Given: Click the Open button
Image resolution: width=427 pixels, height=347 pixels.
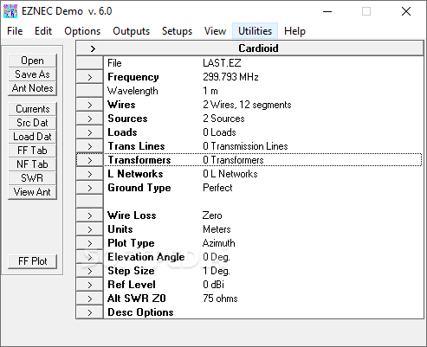Looking at the screenshot, I should click(x=32, y=61).
